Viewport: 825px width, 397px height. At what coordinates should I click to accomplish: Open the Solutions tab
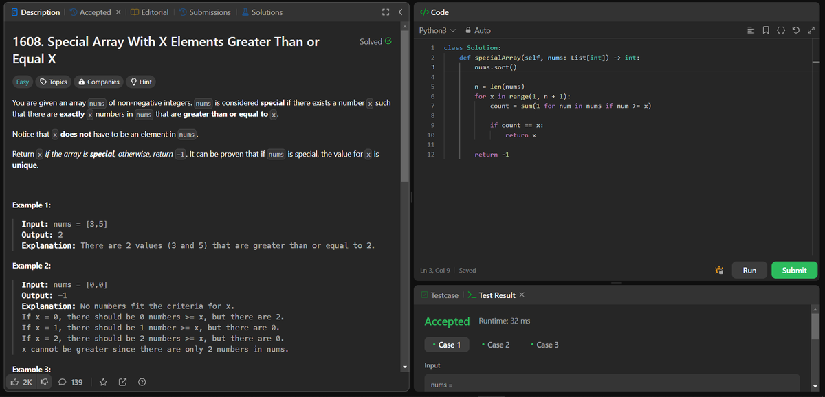coord(261,12)
